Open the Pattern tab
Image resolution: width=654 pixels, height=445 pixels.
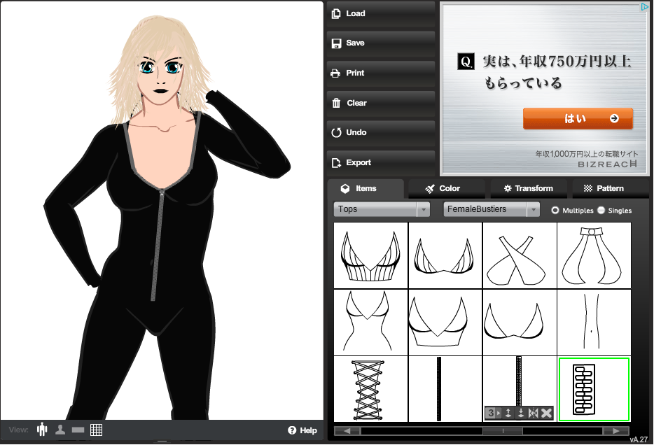click(x=609, y=188)
